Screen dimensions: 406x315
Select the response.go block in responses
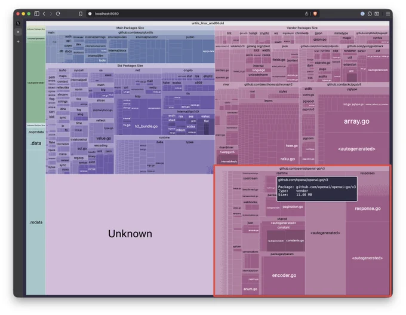[368, 209]
